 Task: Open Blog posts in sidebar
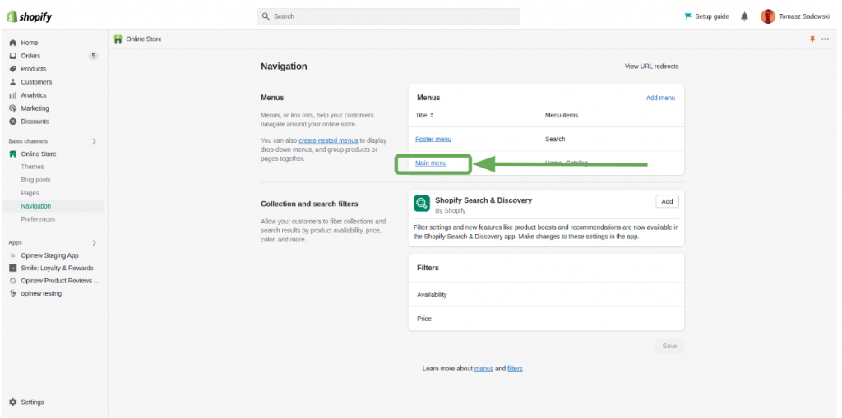35,180
